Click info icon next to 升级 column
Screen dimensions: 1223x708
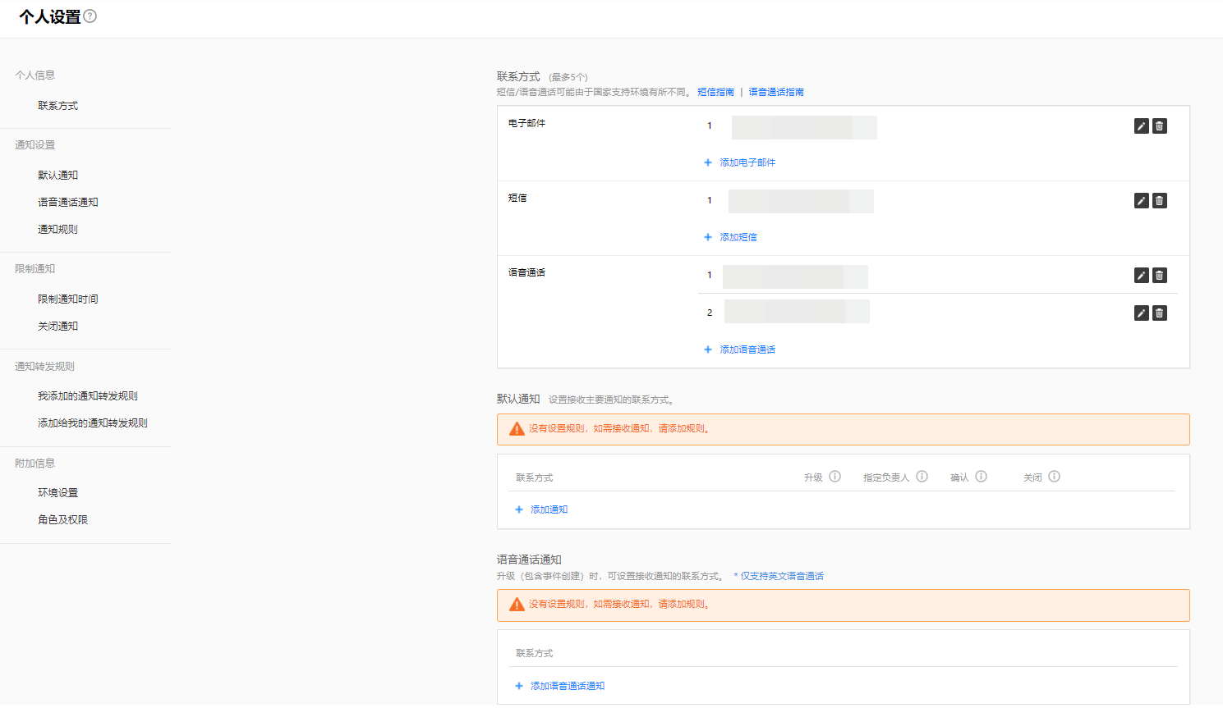pyautogui.click(x=834, y=477)
